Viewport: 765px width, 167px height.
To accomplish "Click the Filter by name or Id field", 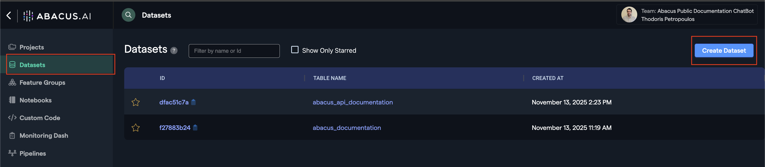I will pos(234,51).
